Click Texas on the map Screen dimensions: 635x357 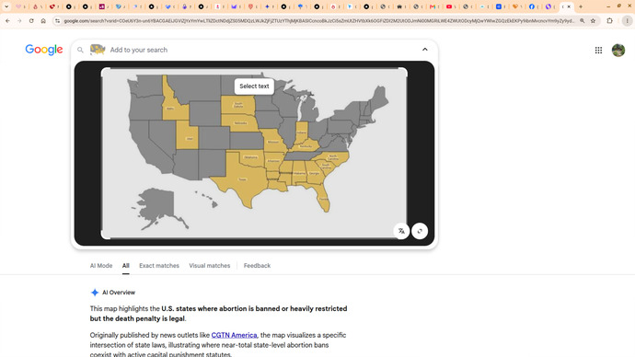pyautogui.click(x=242, y=179)
